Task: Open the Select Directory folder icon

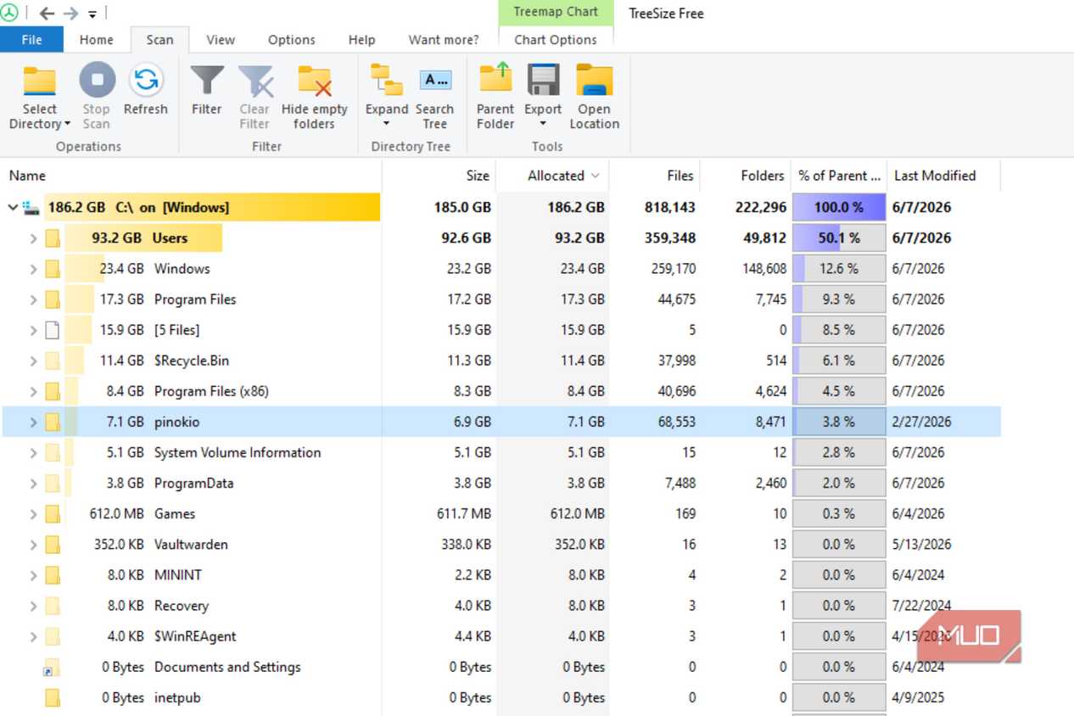Action: click(x=39, y=82)
